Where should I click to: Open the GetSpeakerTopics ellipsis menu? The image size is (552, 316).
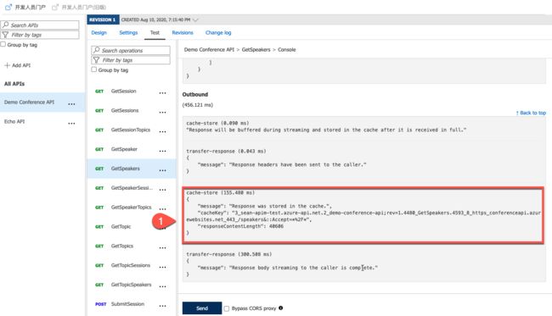click(x=162, y=209)
